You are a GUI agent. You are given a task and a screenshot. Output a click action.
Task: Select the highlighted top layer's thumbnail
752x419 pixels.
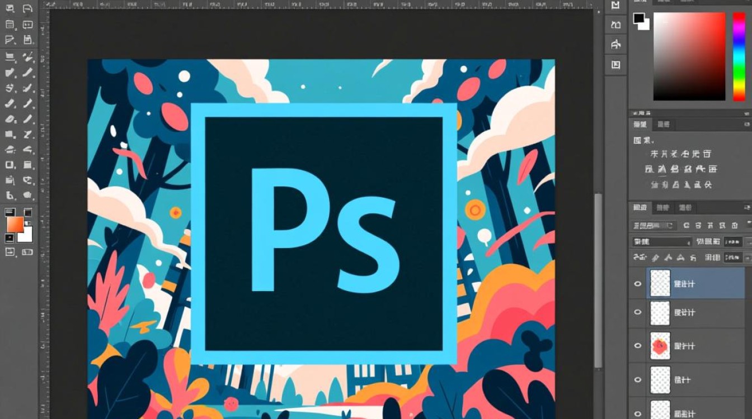(x=660, y=283)
